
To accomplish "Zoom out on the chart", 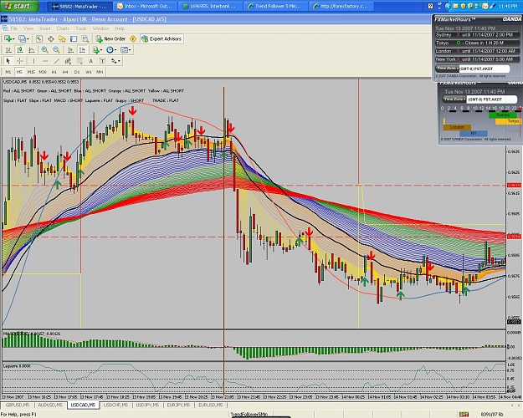I will [x=56, y=50].
